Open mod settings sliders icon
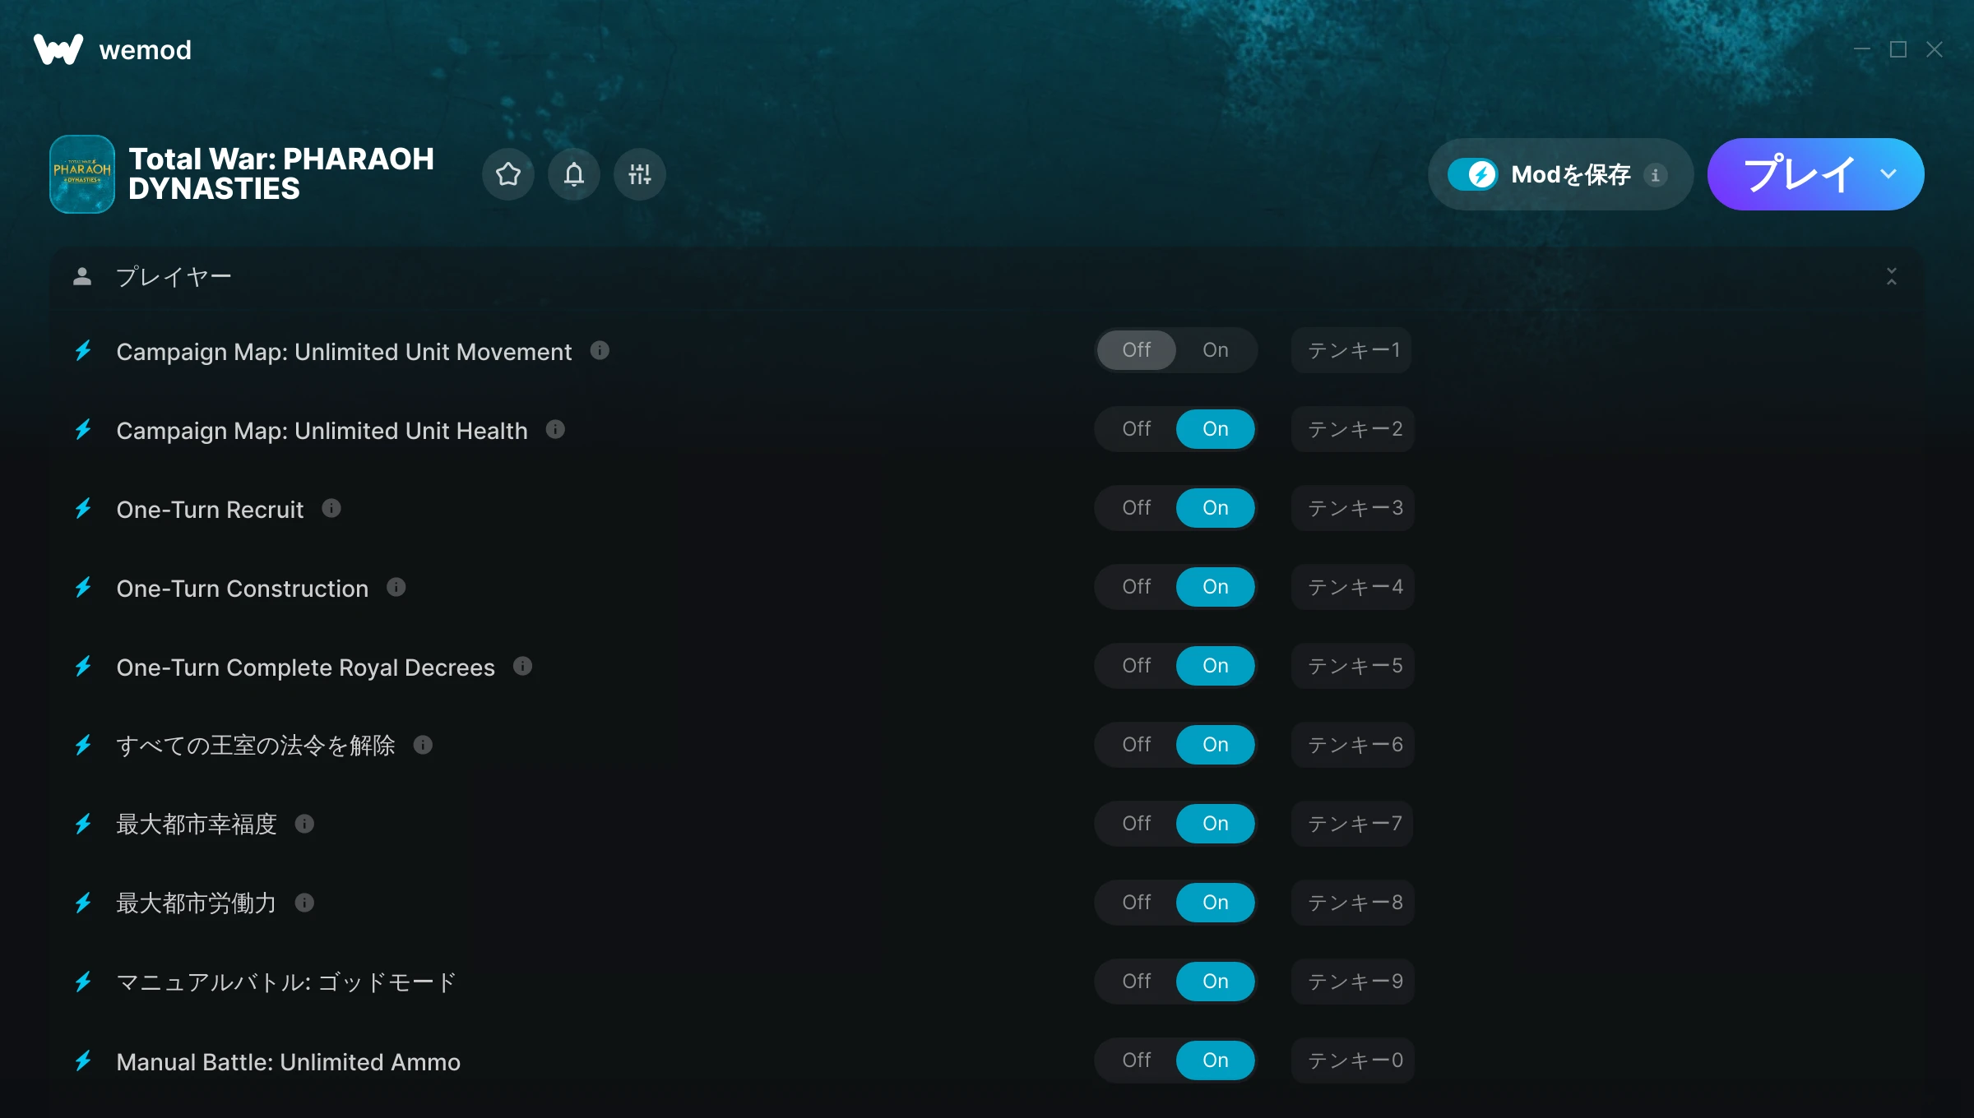Screen dimensions: 1974x1118 (x=640, y=174)
